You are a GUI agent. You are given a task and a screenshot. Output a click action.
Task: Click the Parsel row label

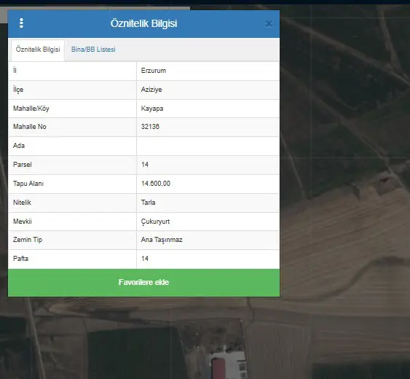pyautogui.click(x=23, y=165)
